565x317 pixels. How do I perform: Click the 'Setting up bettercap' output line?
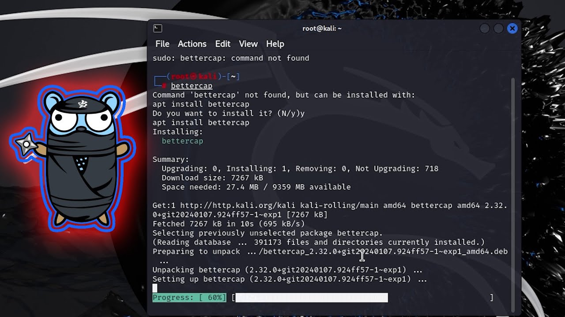(x=290, y=279)
